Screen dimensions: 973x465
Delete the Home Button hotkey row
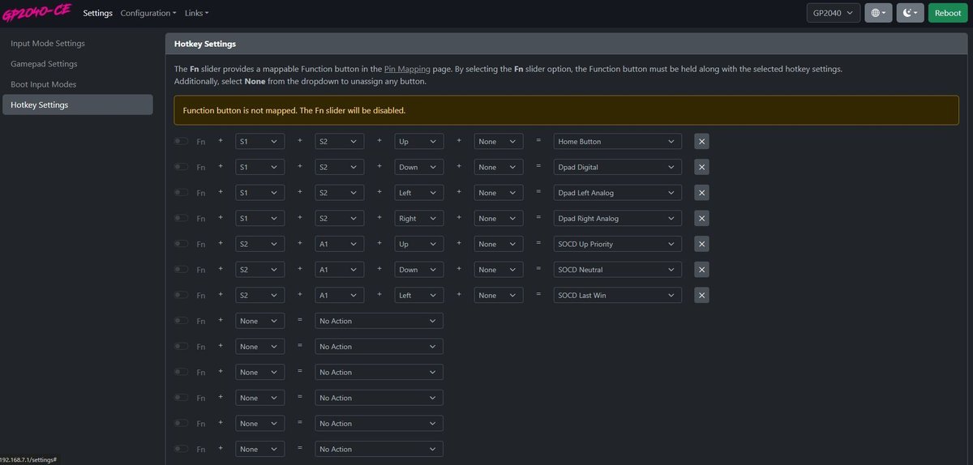pyautogui.click(x=702, y=142)
